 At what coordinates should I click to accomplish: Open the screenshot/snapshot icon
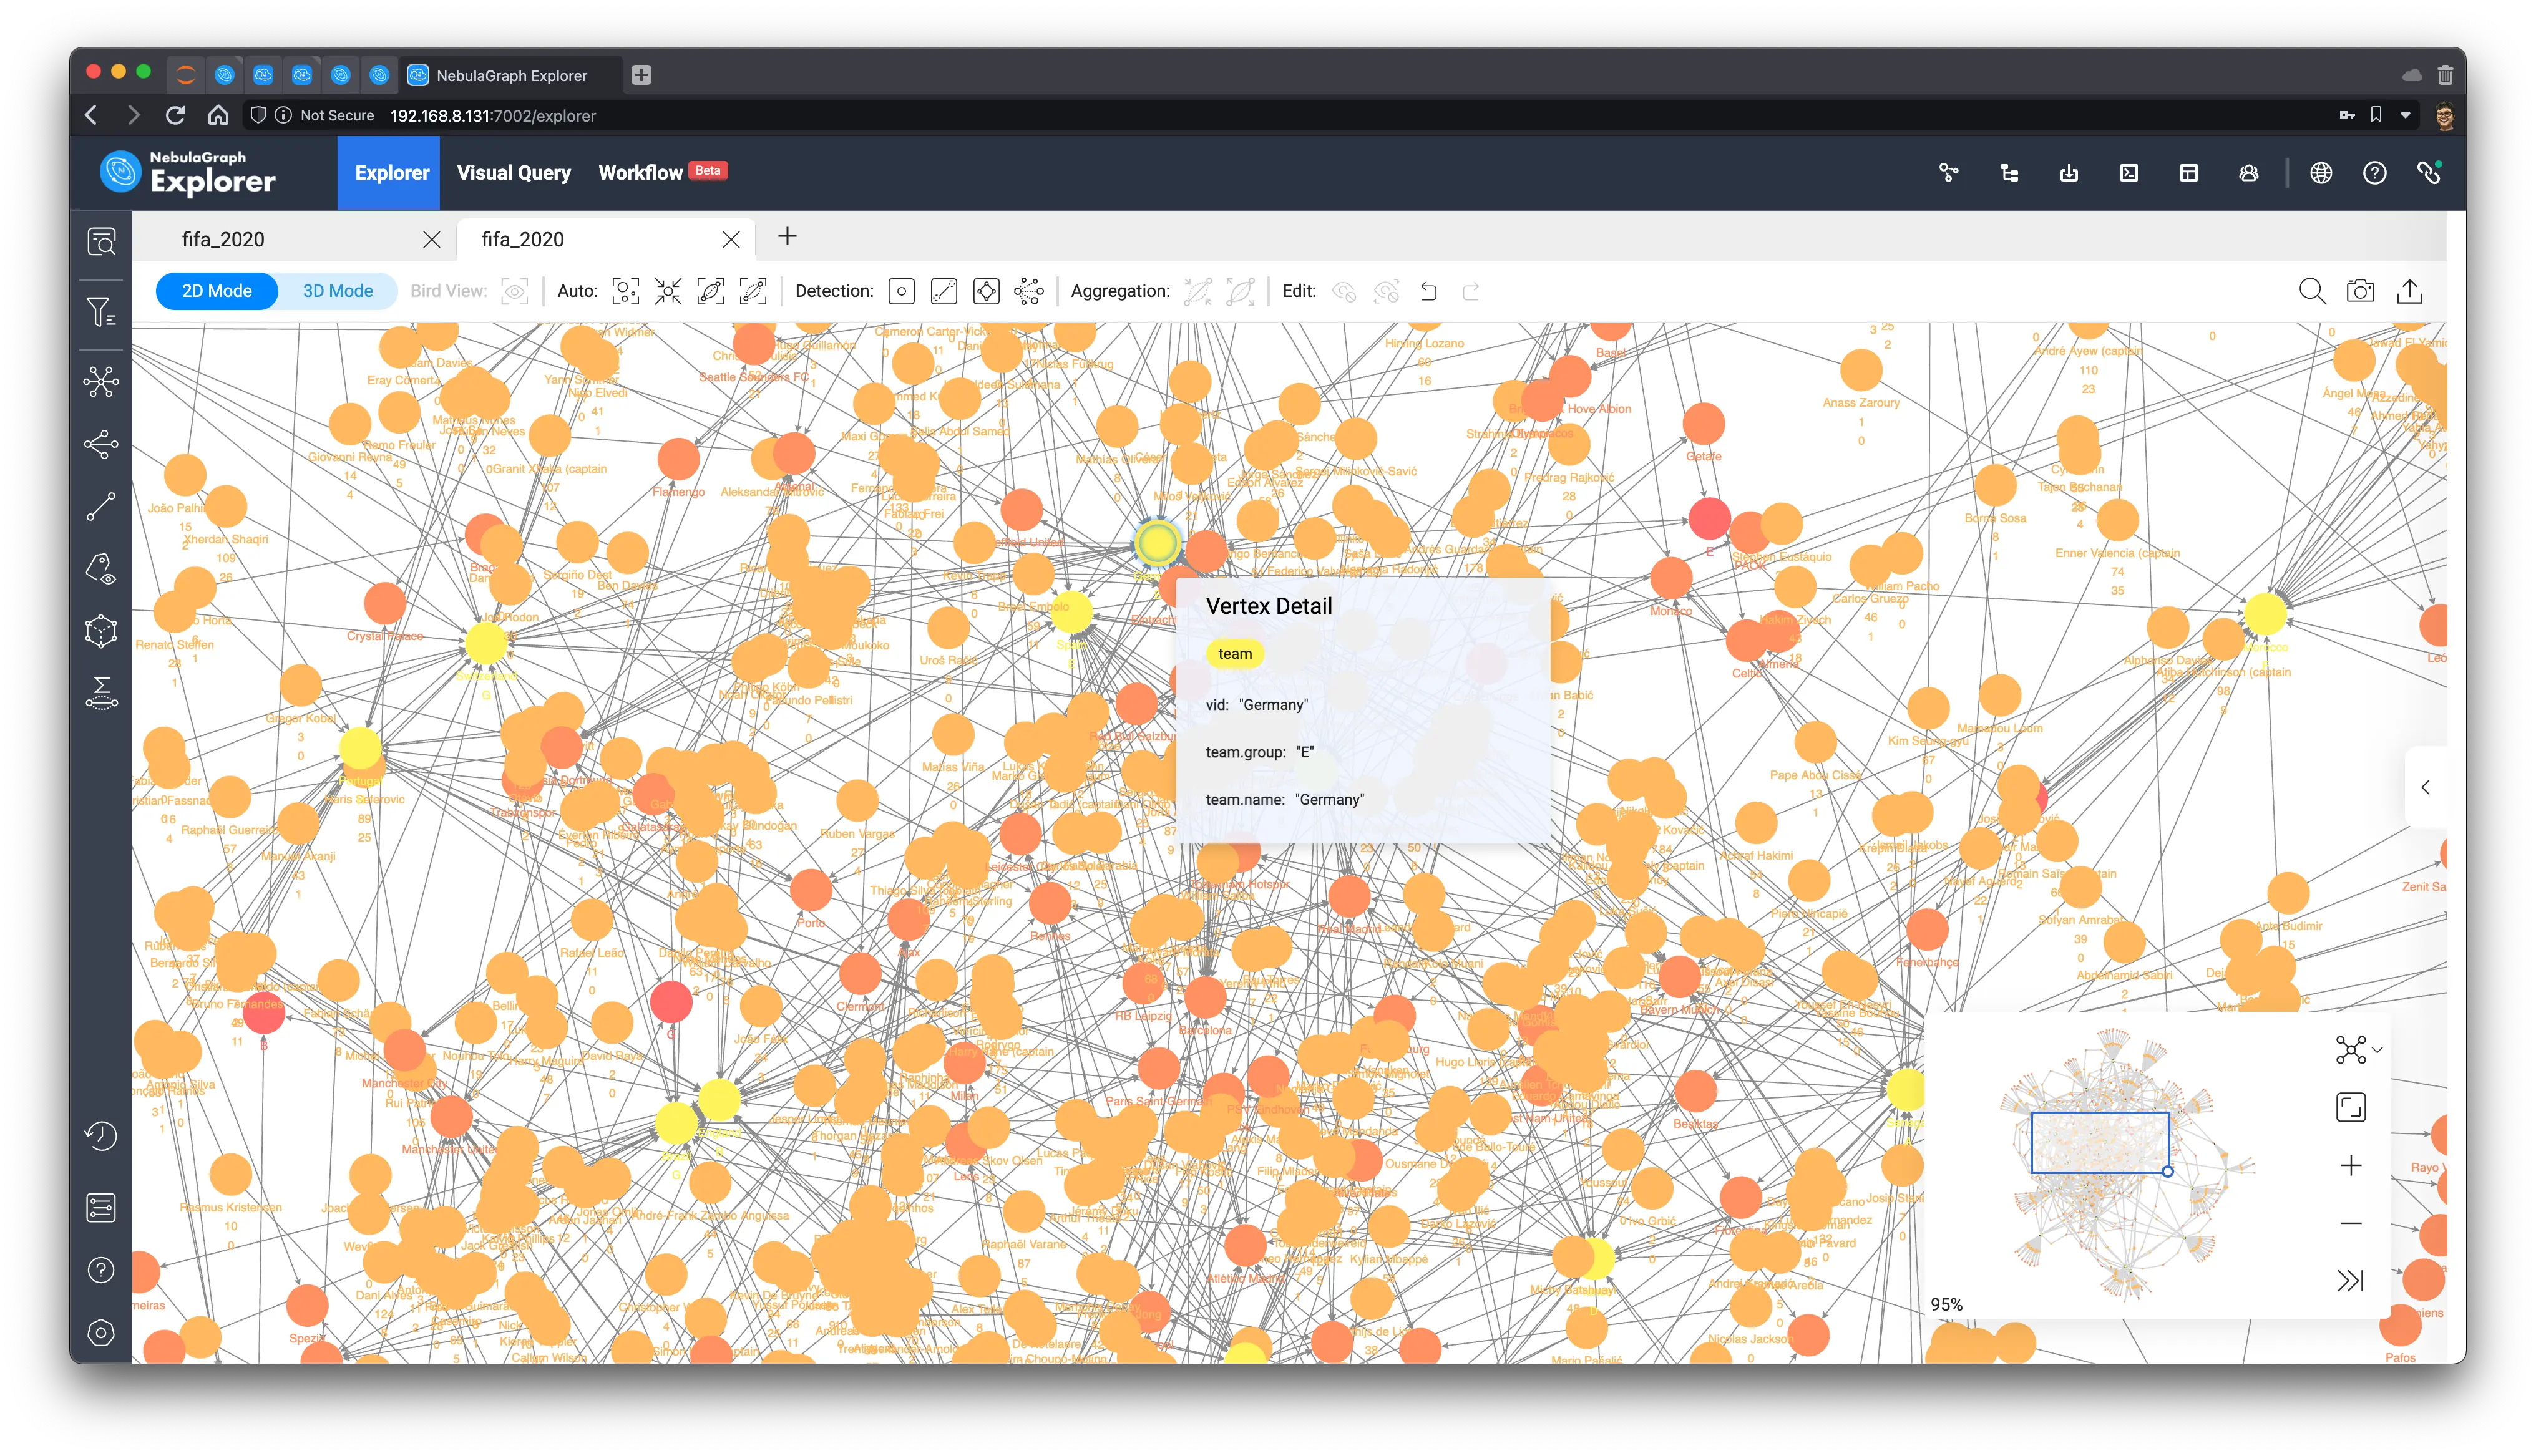tap(2362, 291)
